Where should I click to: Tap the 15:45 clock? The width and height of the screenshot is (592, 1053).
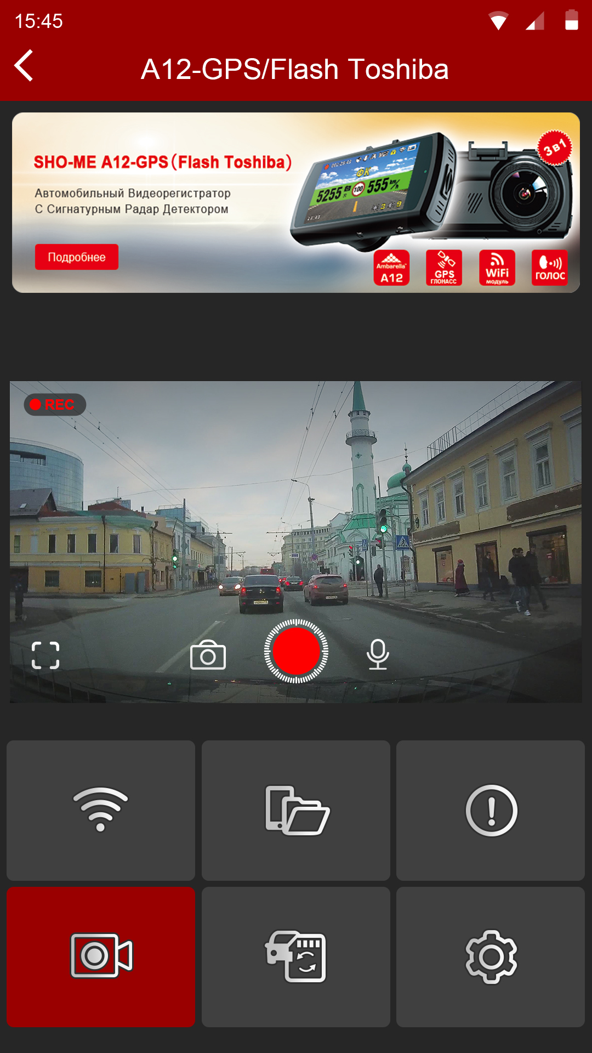coord(38,21)
